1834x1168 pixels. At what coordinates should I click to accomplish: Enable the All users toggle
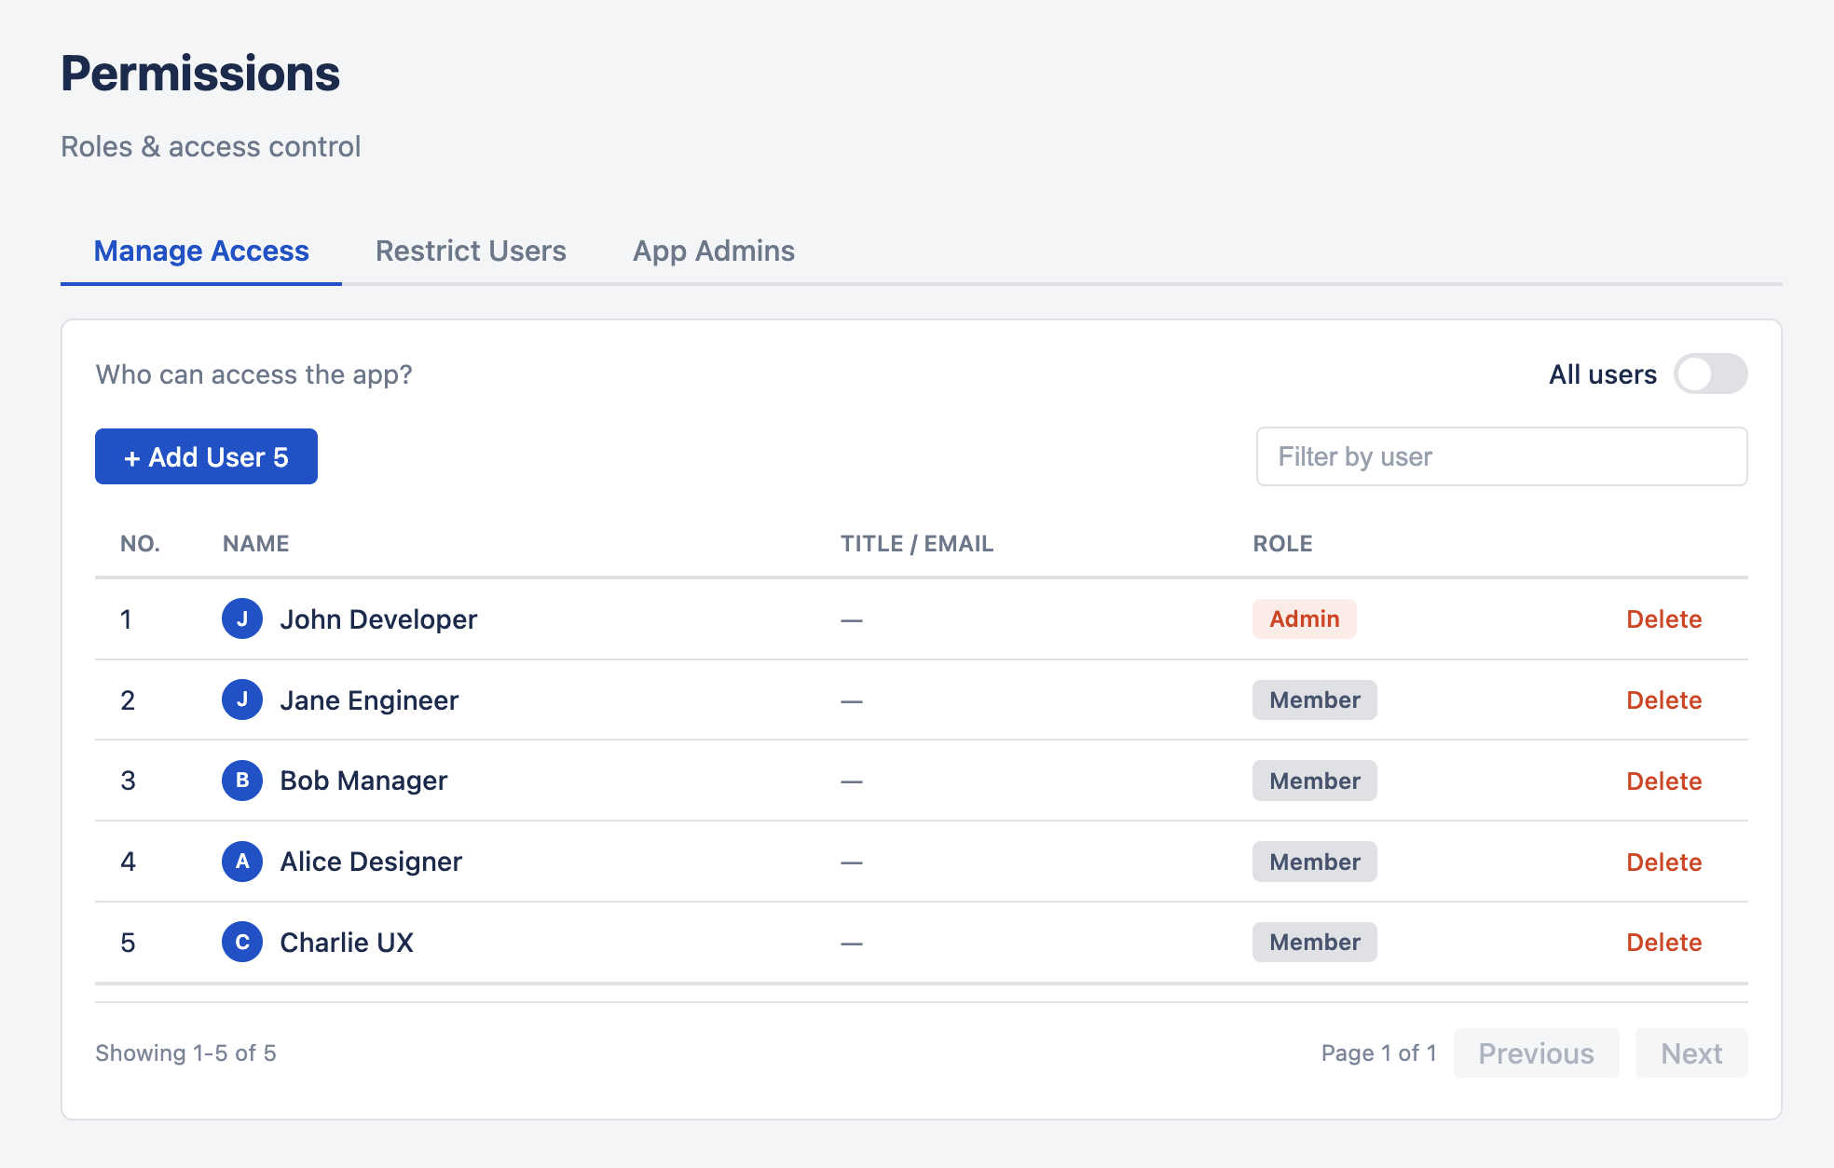[1710, 373]
